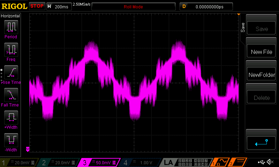Viewport: 279px width, 167px height.
Task: Select the -Width measurement icon
Action: click(x=11, y=140)
